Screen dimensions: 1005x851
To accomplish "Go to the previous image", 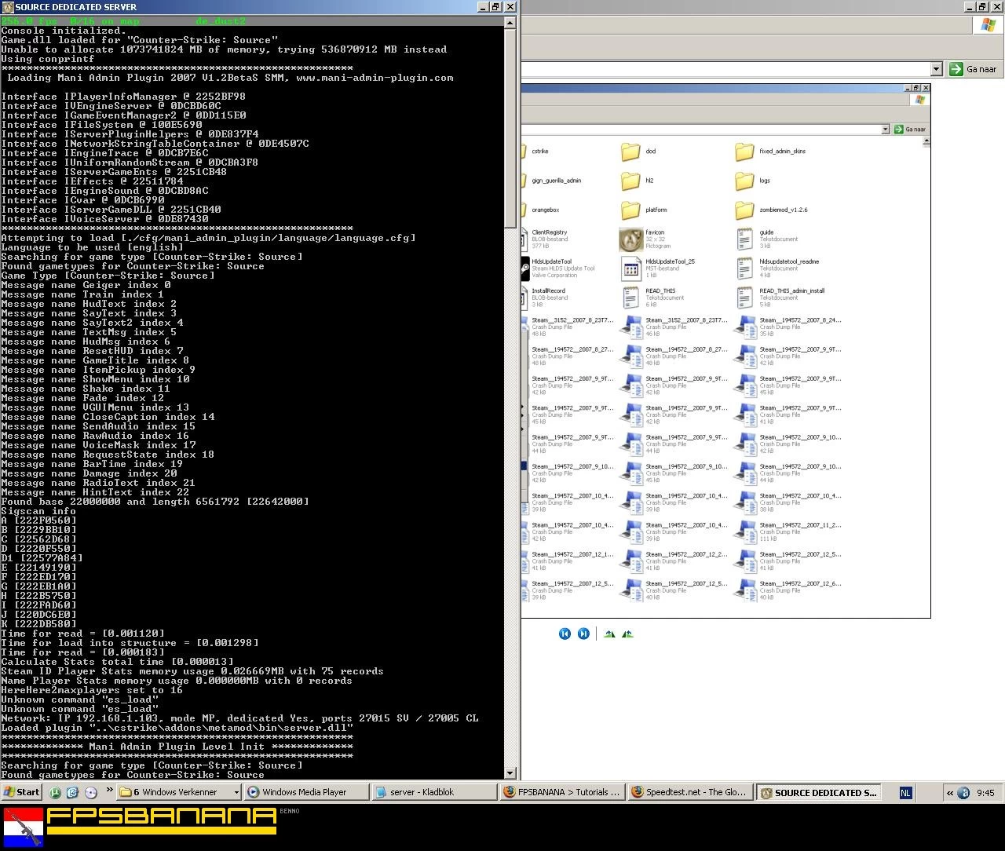I will click(565, 634).
